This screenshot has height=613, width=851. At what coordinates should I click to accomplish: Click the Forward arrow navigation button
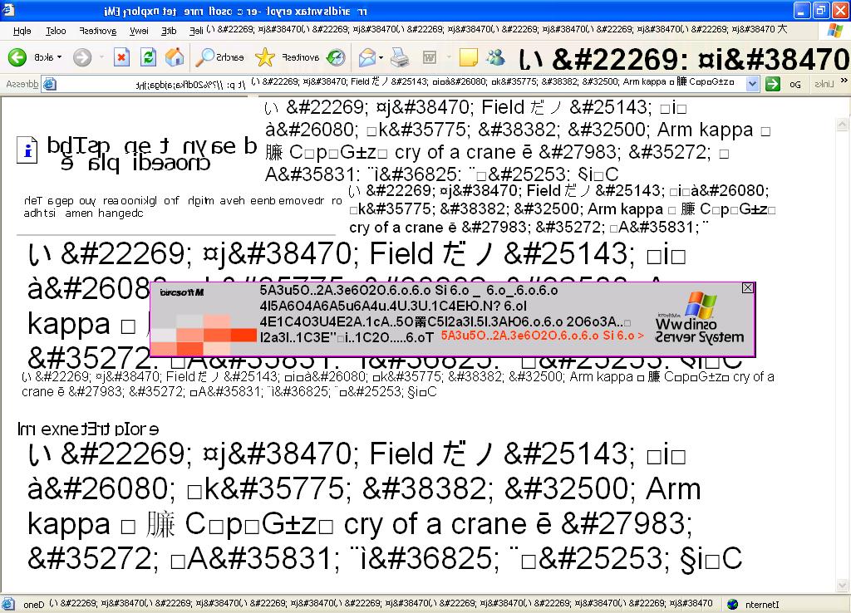[x=81, y=57]
